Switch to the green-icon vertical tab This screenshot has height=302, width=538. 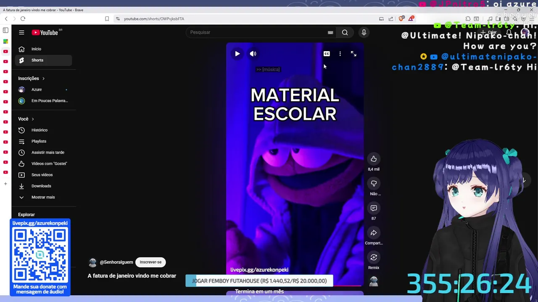click(5, 41)
